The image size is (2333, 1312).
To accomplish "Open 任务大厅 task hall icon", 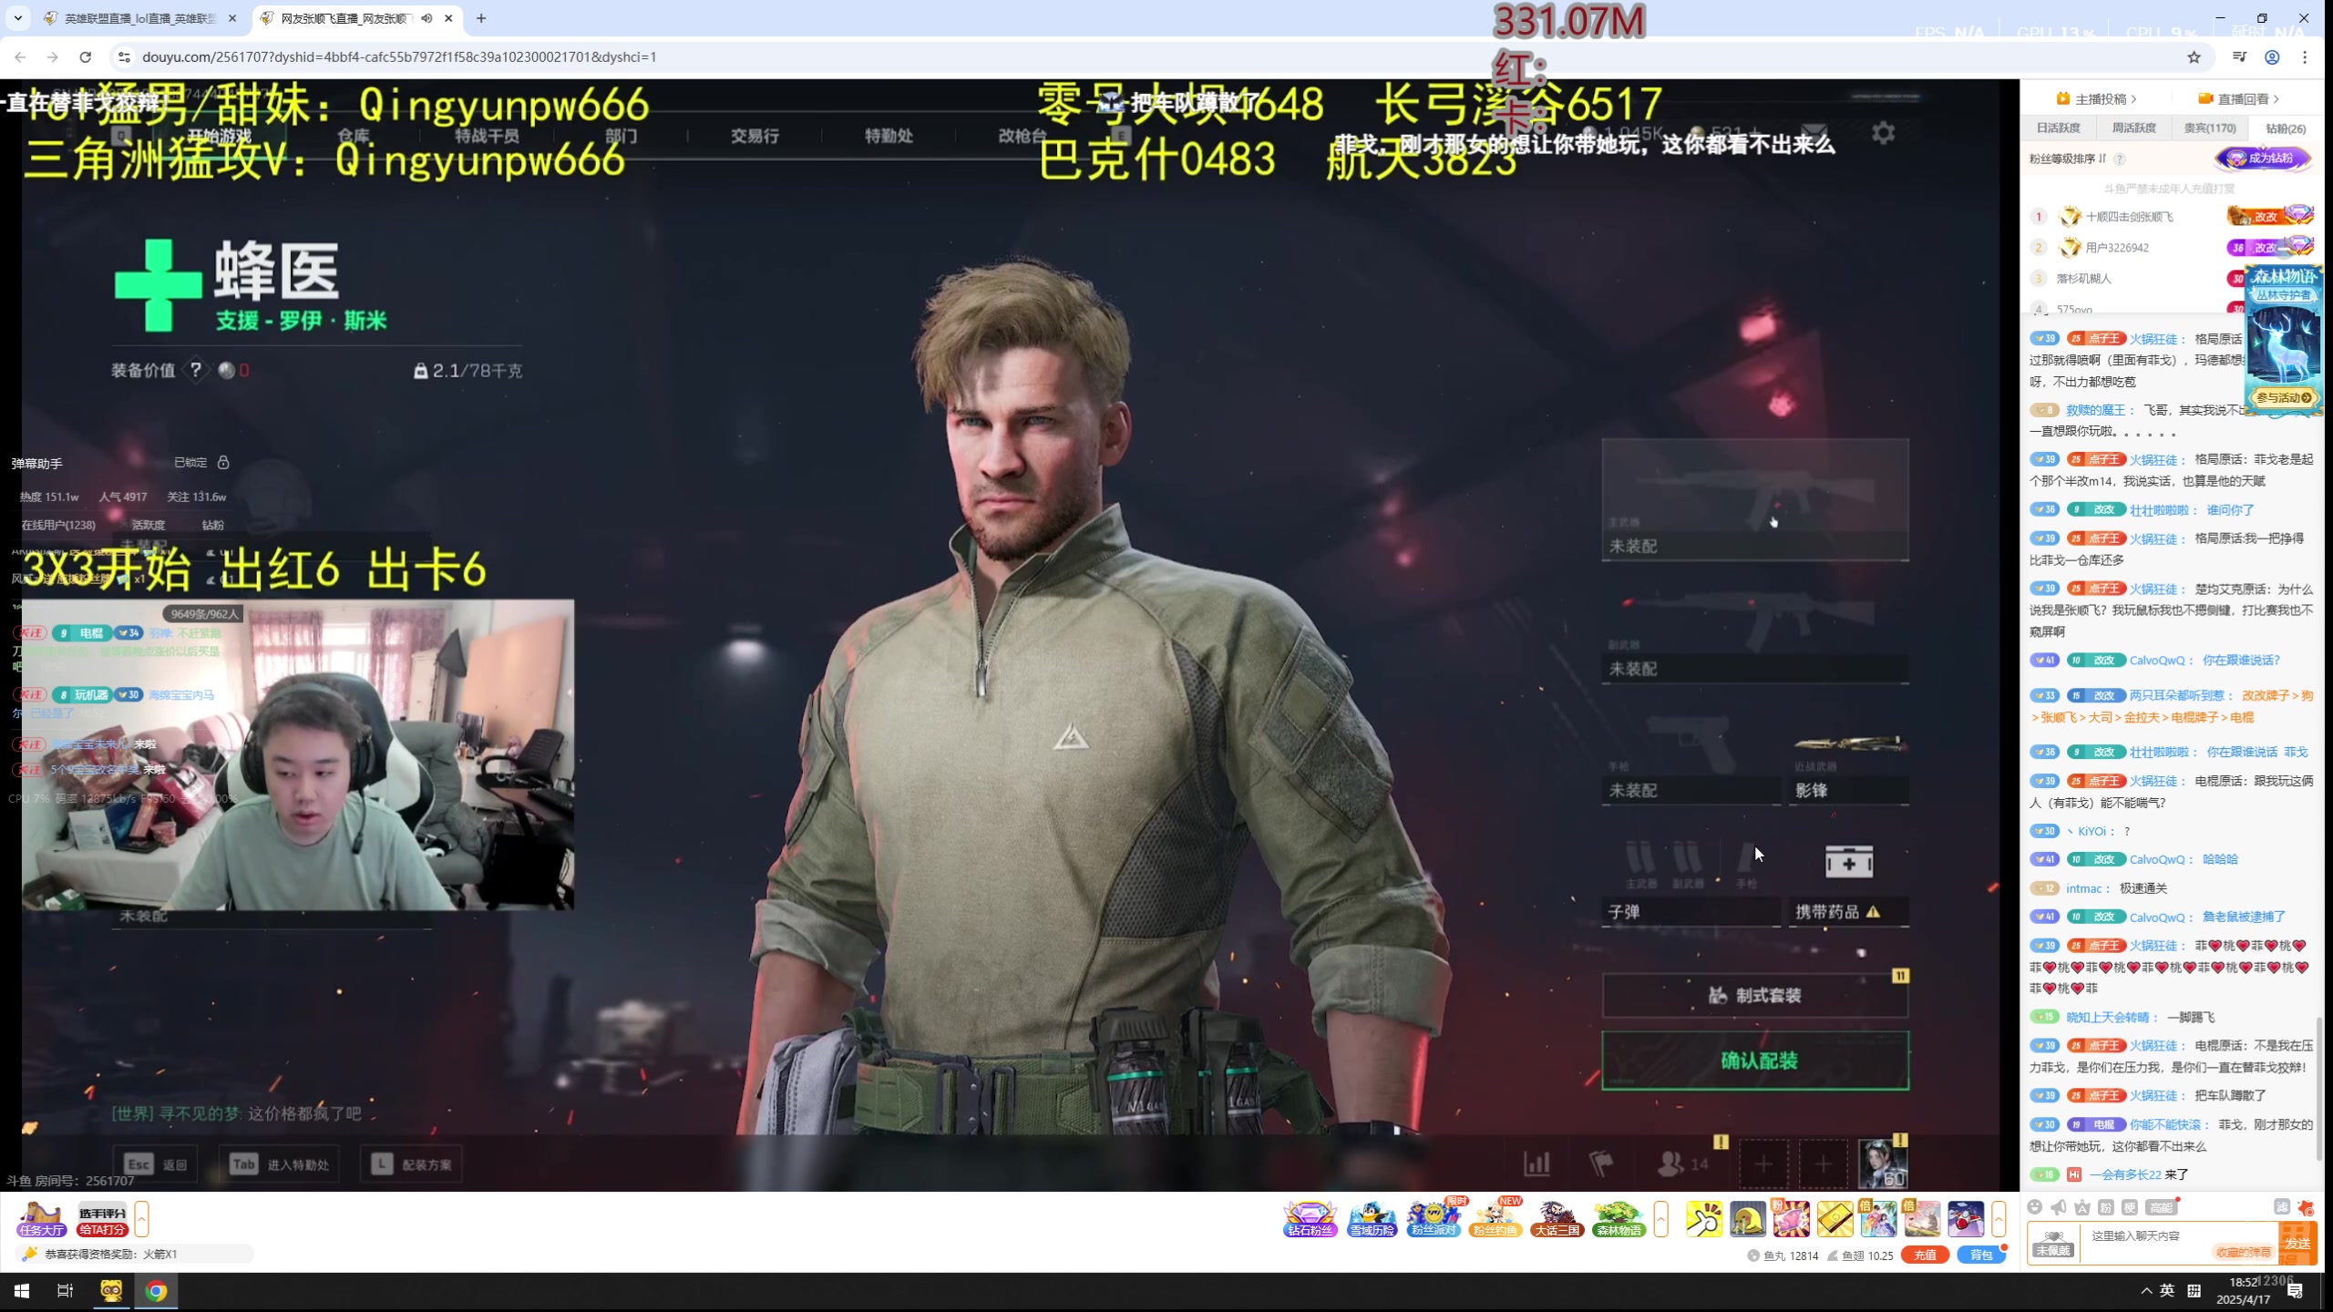I will coord(42,1219).
